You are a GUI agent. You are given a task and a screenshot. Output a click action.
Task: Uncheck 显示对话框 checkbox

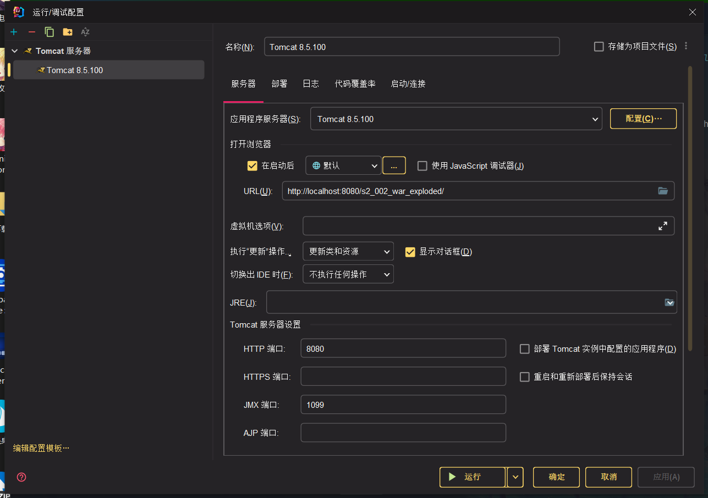(x=410, y=252)
